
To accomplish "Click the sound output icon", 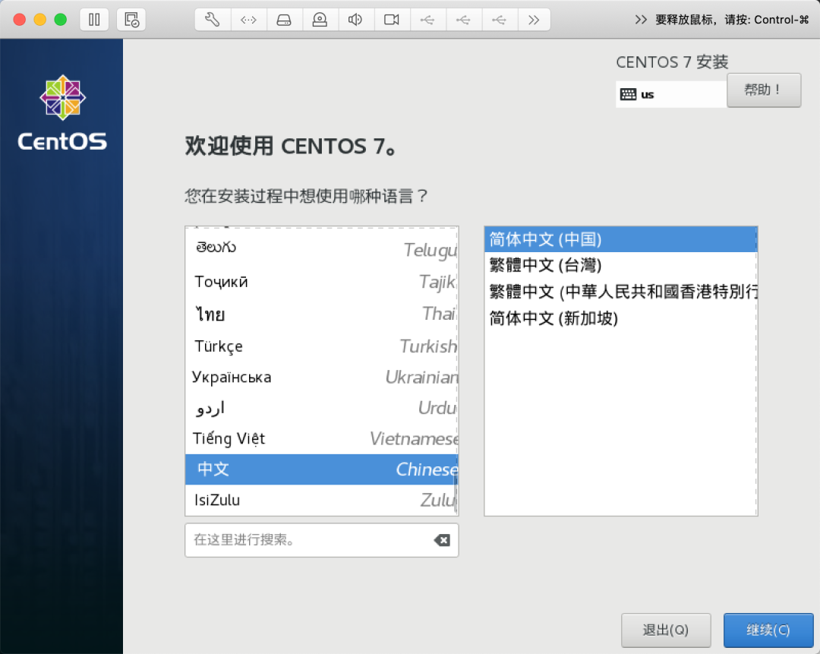I will 355,19.
